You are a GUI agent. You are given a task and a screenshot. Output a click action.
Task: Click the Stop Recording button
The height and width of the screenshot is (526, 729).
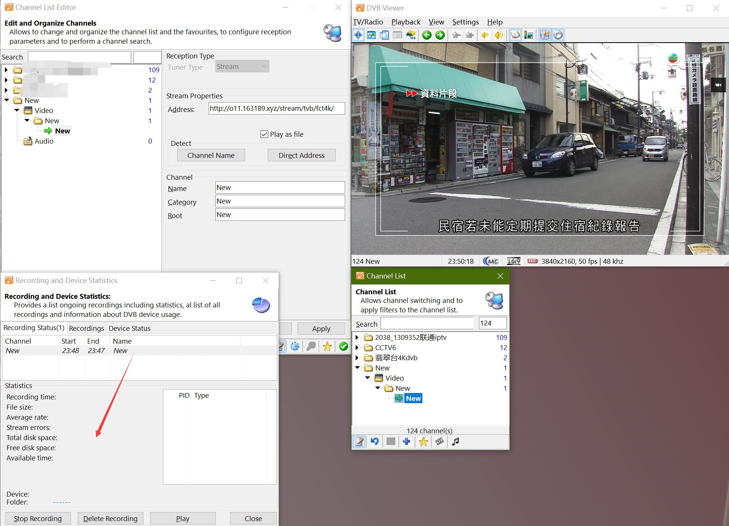tap(38, 518)
